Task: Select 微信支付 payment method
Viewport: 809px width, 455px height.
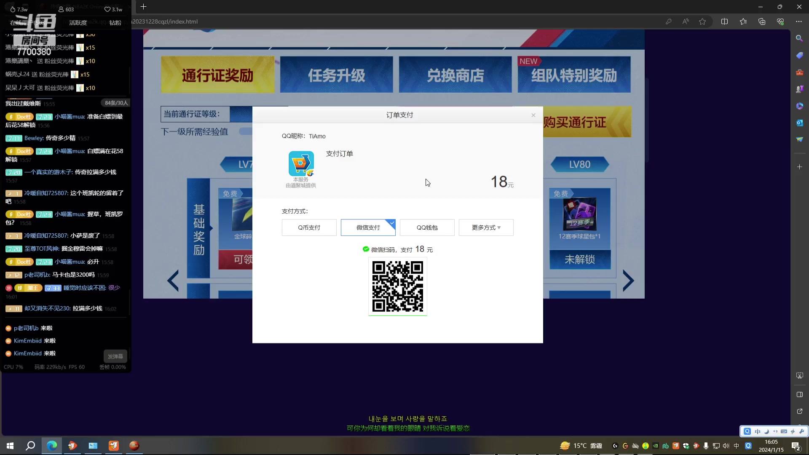Action: pos(368,227)
